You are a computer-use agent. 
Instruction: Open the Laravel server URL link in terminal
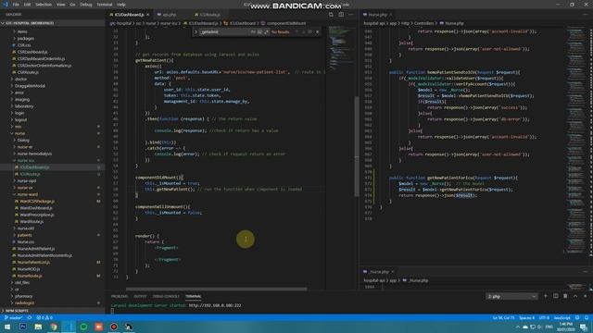click(215, 305)
